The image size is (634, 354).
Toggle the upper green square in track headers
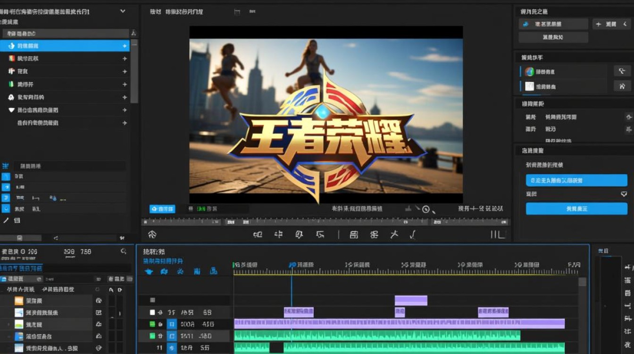[x=152, y=324]
